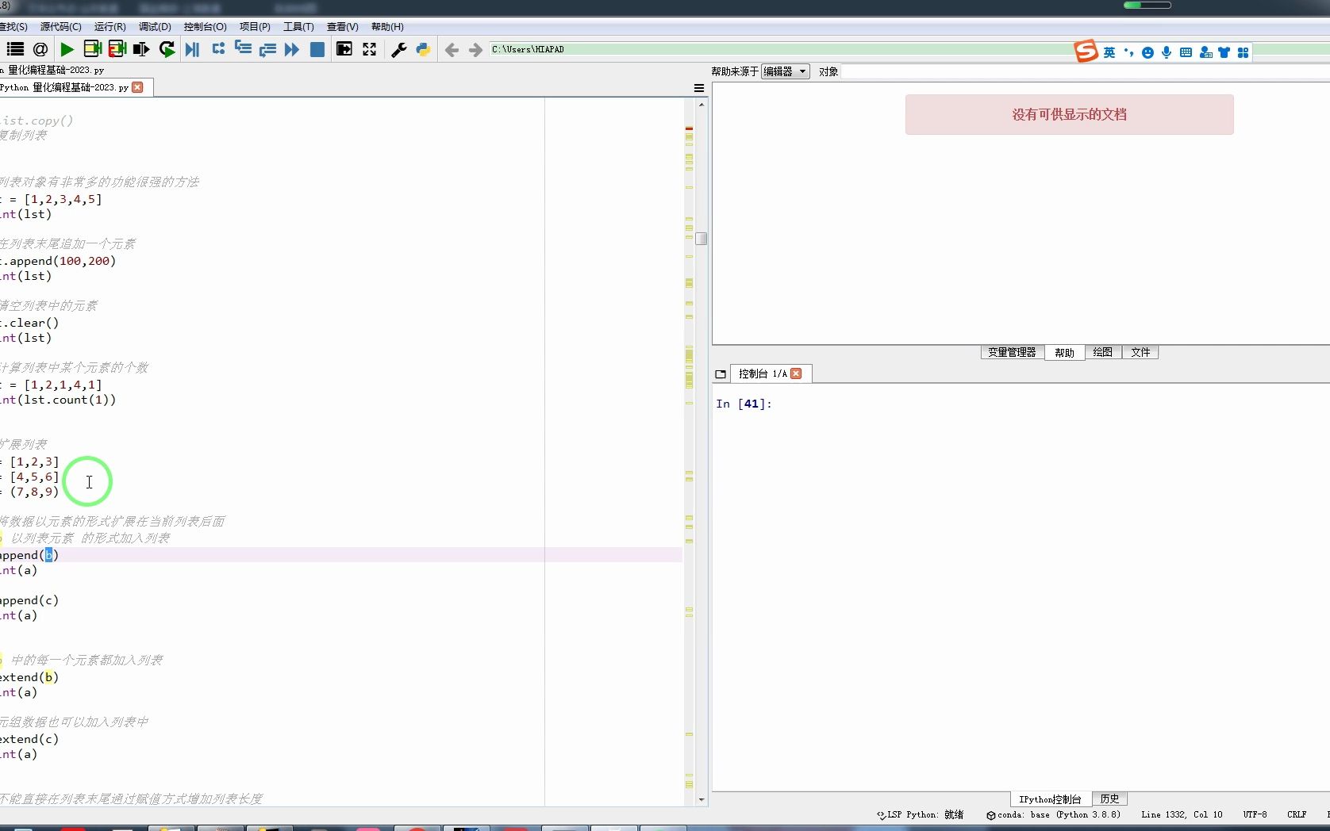Activate Sogou voice input microphone
The width and height of the screenshot is (1330, 831).
point(1167,52)
